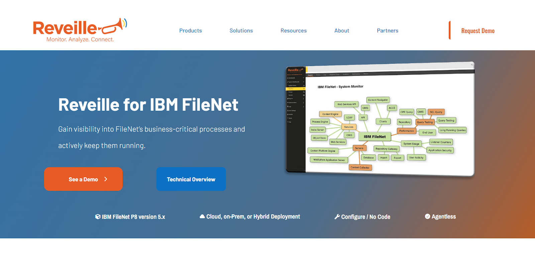535x255 pixels.
Task: Click 'IBM FileNet - System Monitor' title
Action: 340,87
